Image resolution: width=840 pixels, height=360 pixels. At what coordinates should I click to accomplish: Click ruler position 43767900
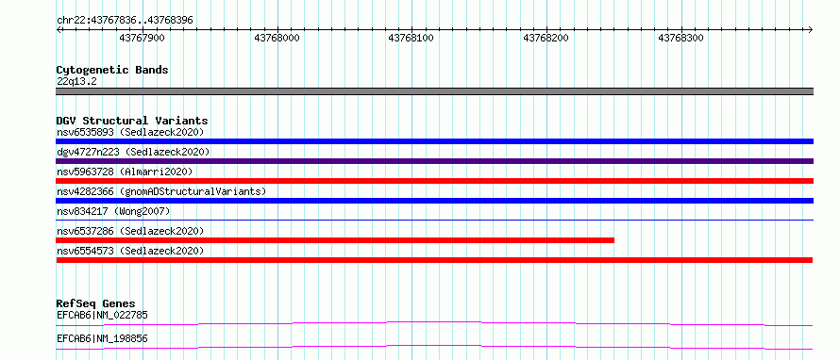pos(142,38)
